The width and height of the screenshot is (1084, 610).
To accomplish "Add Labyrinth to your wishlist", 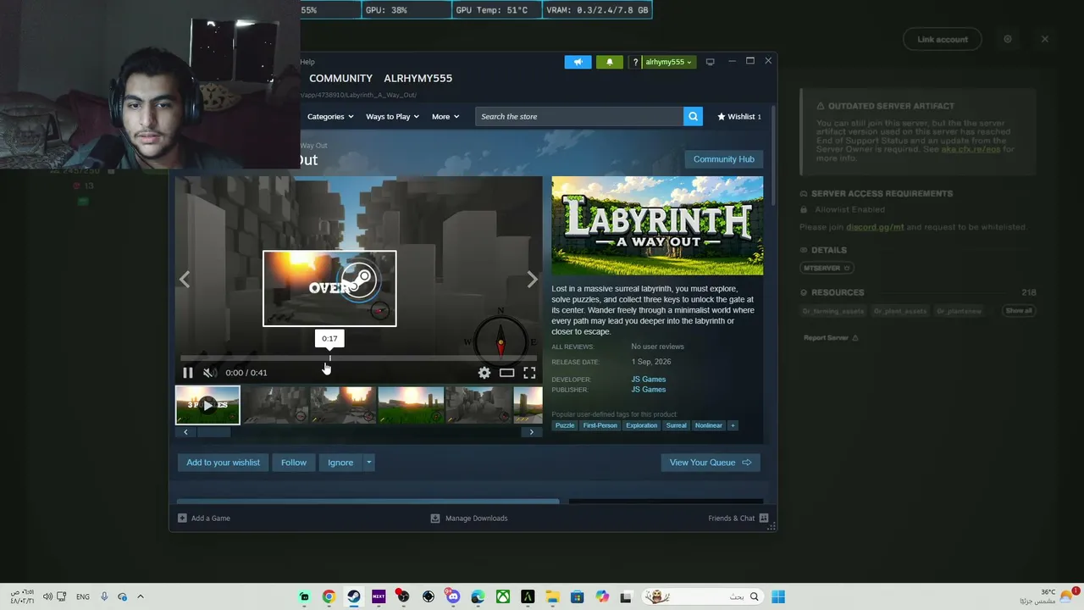I will tap(223, 463).
